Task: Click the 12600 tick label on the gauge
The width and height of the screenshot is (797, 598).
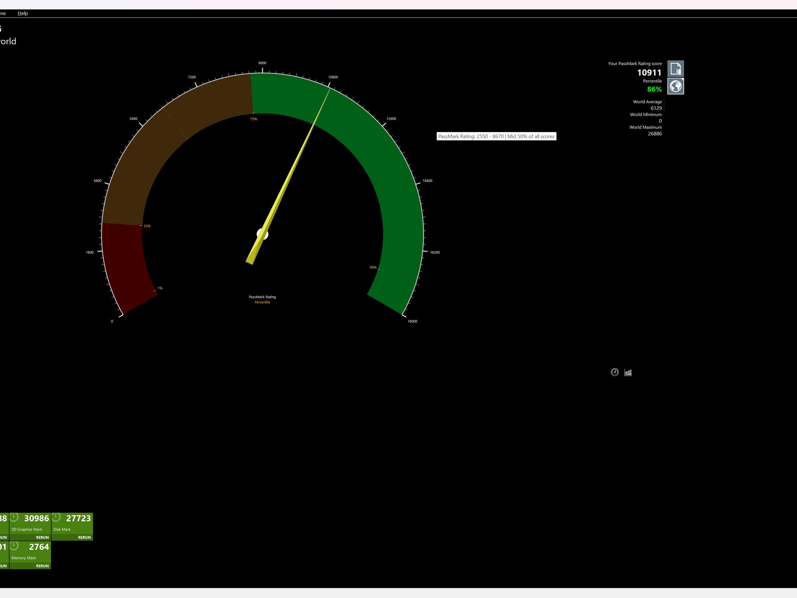Action: (391, 119)
